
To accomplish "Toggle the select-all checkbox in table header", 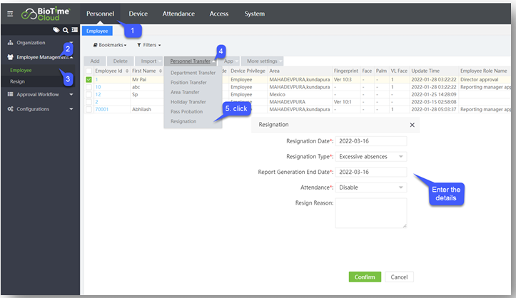I will click(x=88, y=71).
